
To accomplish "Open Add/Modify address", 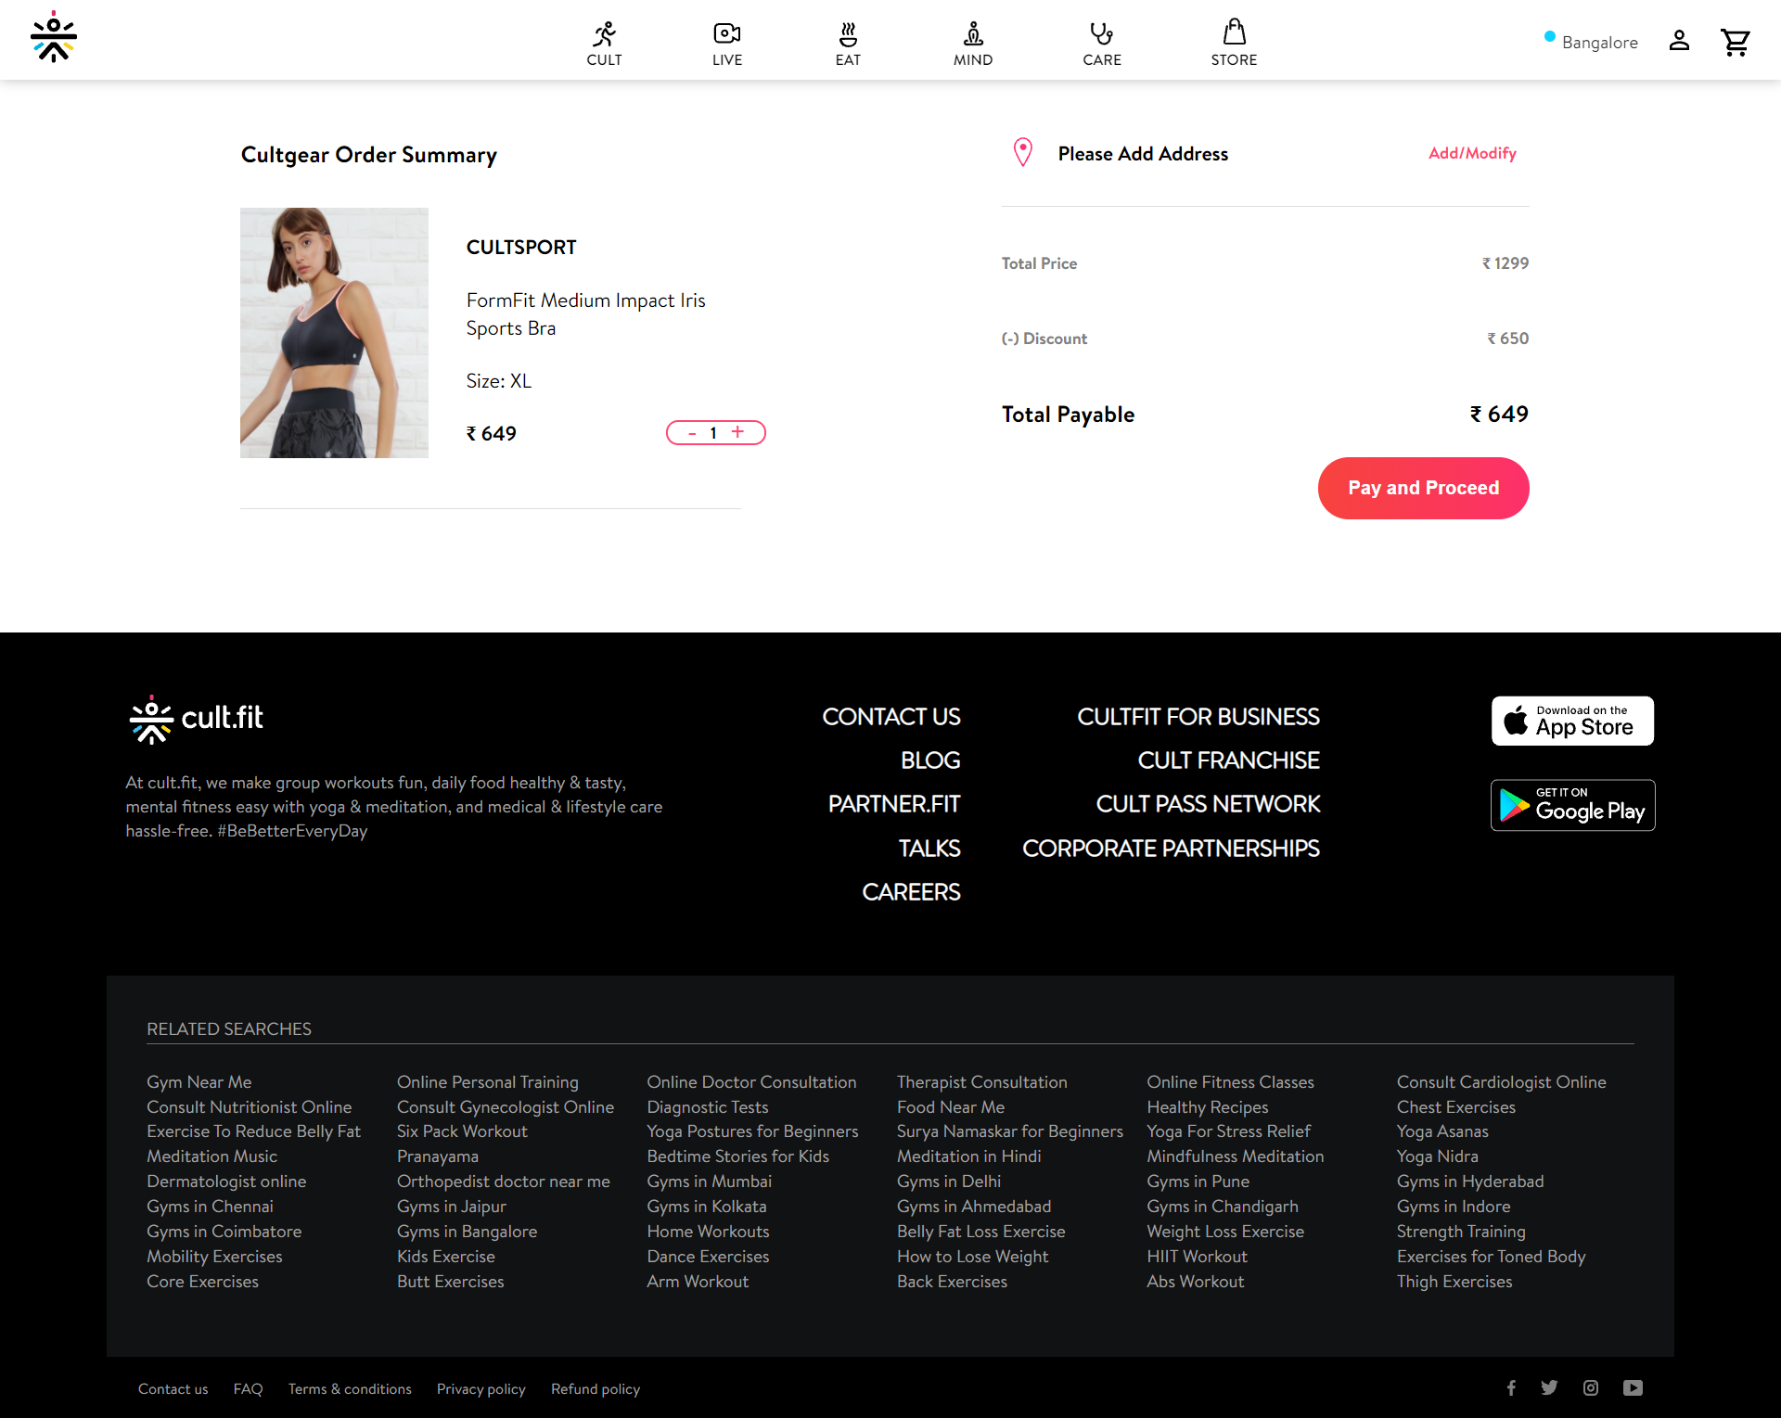I will click(x=1471, y=153).
